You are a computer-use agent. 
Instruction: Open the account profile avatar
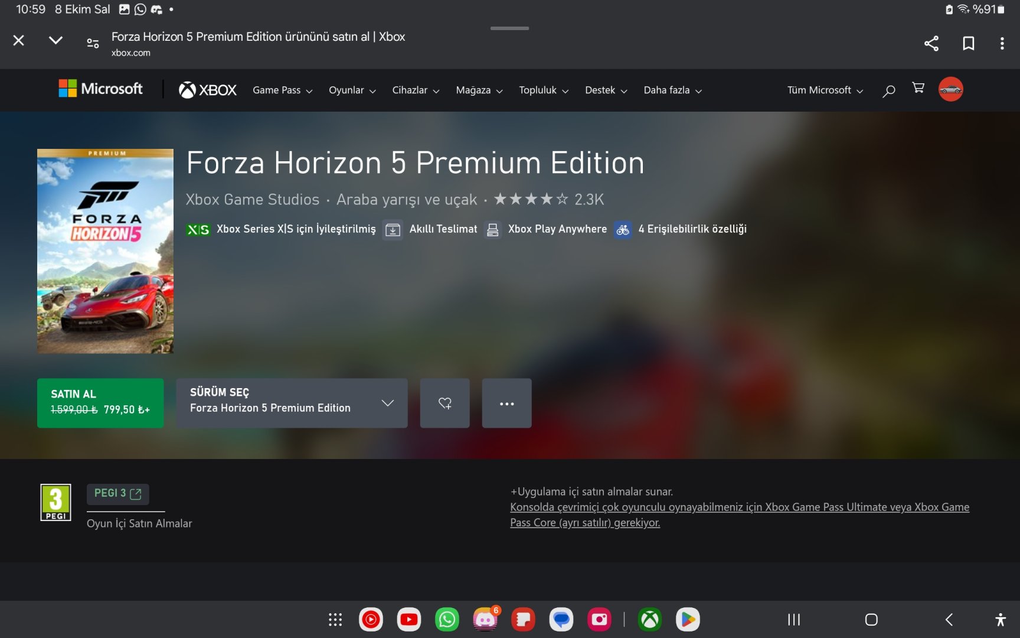coord(951,89)
